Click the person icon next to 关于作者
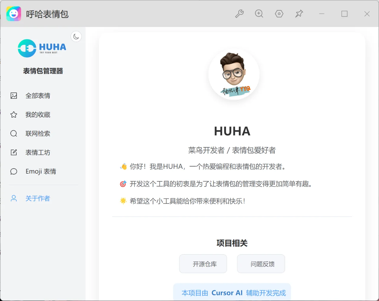 click(14, 198)
